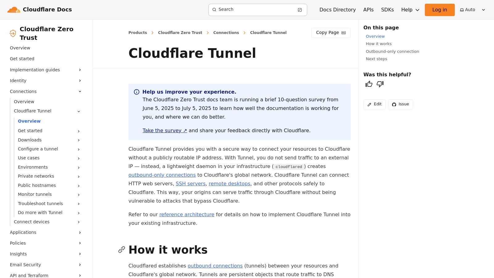Expand the Downloads sidebar item
The width and height of the screenshot is (494, 278).
point(79,140)
